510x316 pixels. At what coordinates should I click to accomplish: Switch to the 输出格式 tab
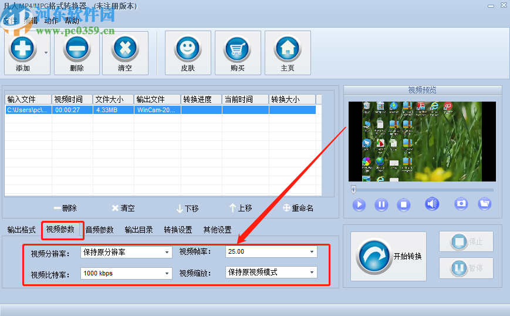pyautogui.click(x=22, y=230)
